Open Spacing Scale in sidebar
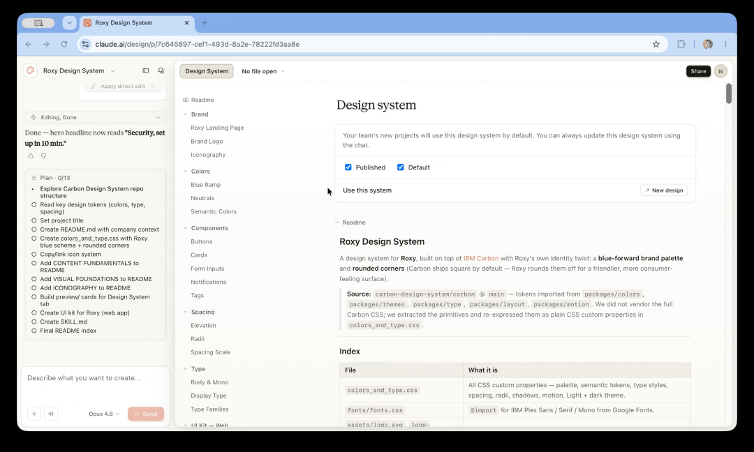 coord(210,352)
